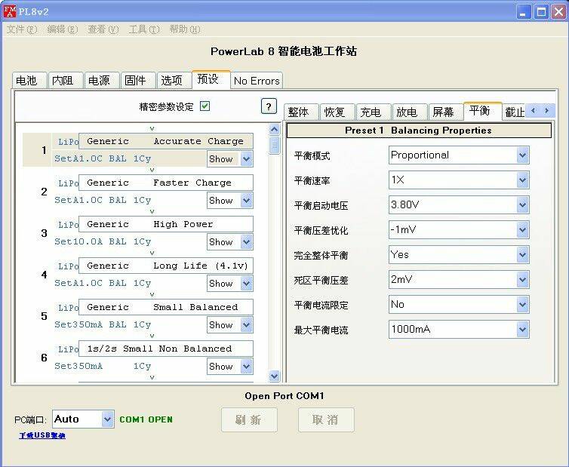Open the question mark help button
This screenshot has height=467, width=569.
tap(269, 106)
